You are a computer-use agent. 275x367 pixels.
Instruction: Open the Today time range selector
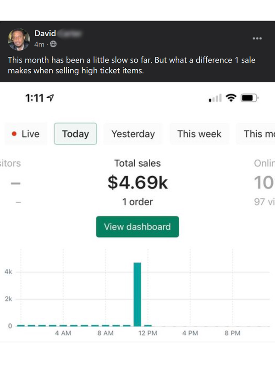[75, 133]
